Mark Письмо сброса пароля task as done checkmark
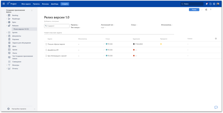 pyautogui.click(x=104, y=44)
